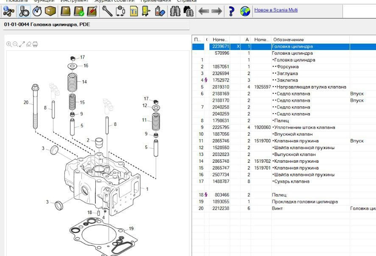Sort by the Обозначение column header
Viewport: 376px width, 256px height.
point(288,39)
